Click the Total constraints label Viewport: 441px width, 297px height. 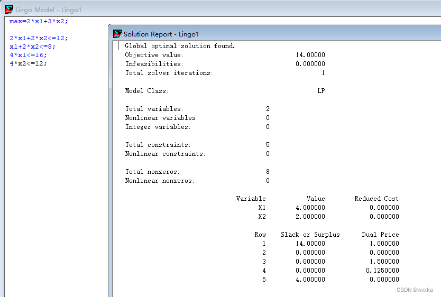pyautogui.click(x=158, y=145)
